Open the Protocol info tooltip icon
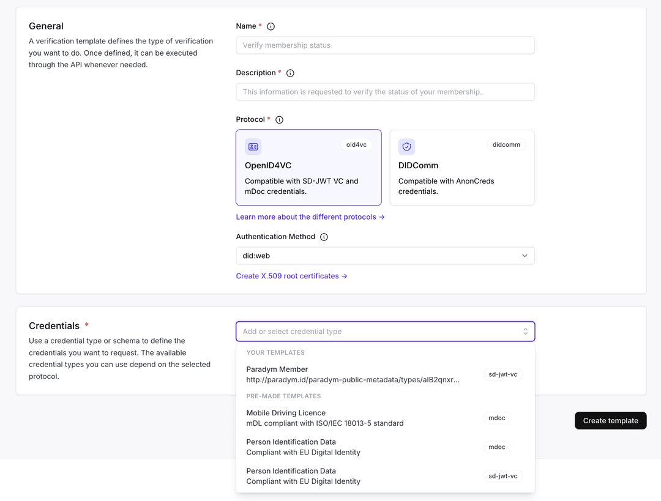The height and width of the screenshot is (501, 661). click(x=280, y=119)
